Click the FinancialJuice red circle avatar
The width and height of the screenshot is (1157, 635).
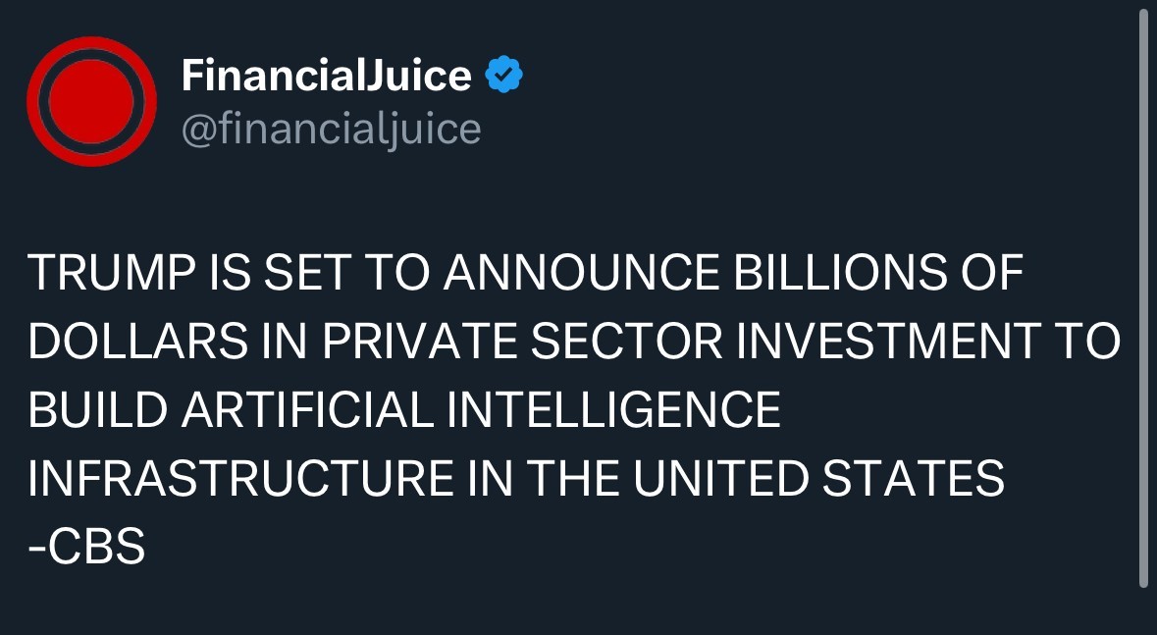point(91,101)
